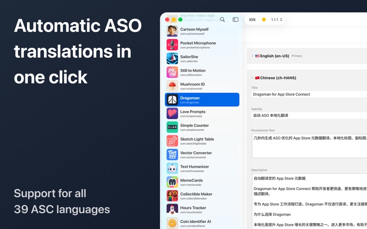
Task: Click the Subtitle input field
Action: pyautogui.click(x=309, y=115)
